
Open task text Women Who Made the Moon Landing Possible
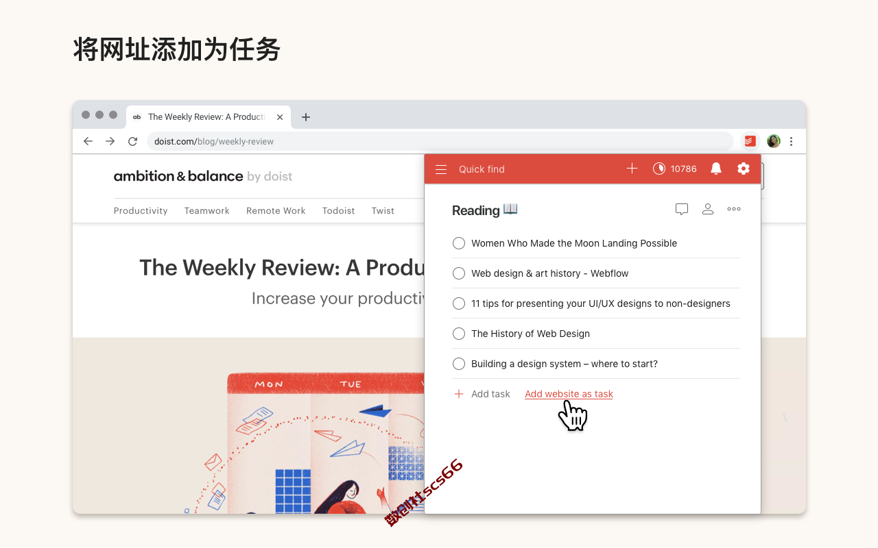(x=574, y=243)
